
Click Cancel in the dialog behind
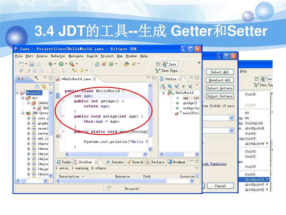220,186
